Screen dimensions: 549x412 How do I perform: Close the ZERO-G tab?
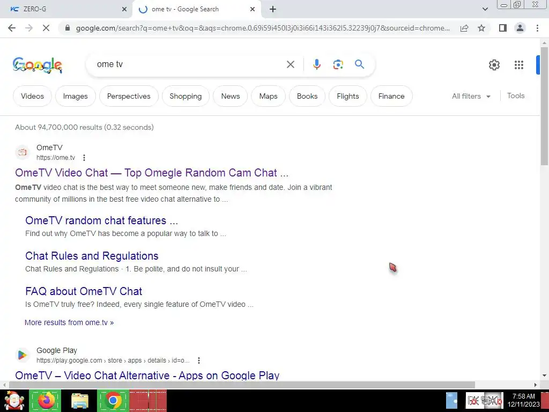[x=124, y=9]
